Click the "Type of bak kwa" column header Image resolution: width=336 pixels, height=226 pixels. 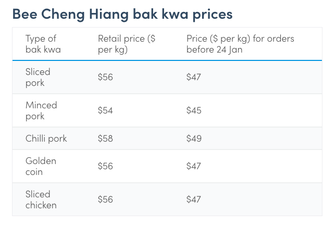point(43,44)
